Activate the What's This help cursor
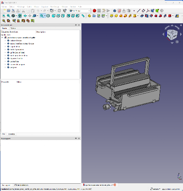This screenshot has height=191, width=183. tap(65, 11)
